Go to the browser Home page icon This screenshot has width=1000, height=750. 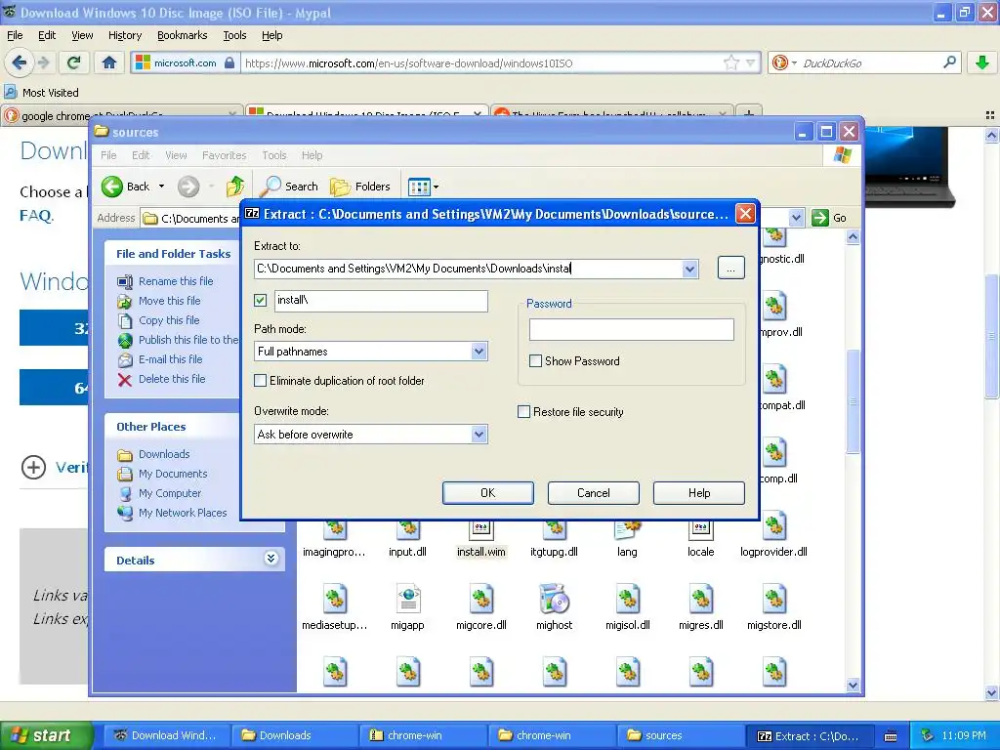(109, 62)
